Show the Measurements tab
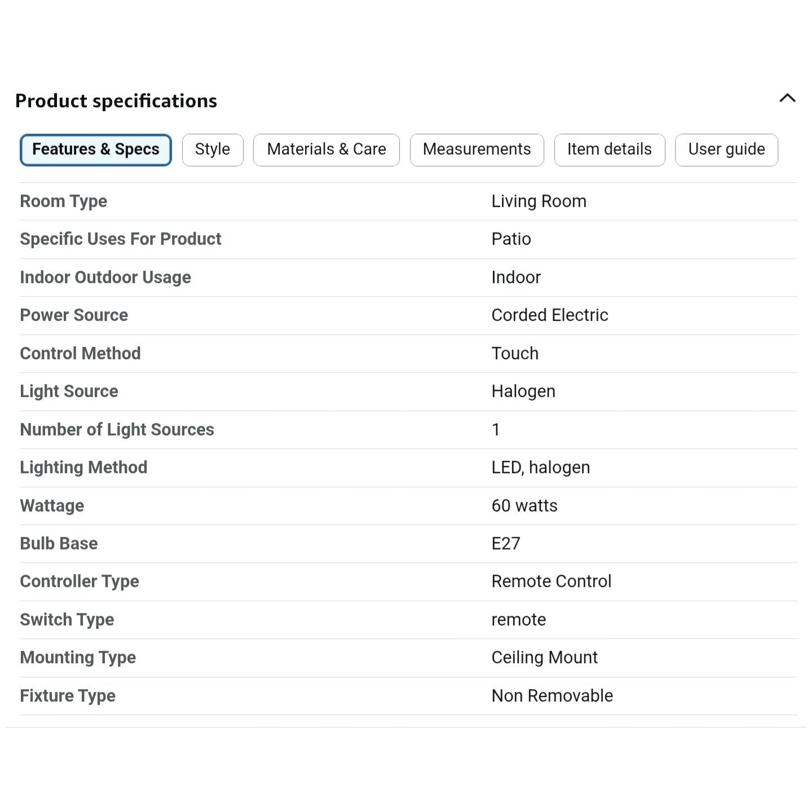The width and height of the screenshot is (812, 812). pyautogui.click(x=476, y=149)
